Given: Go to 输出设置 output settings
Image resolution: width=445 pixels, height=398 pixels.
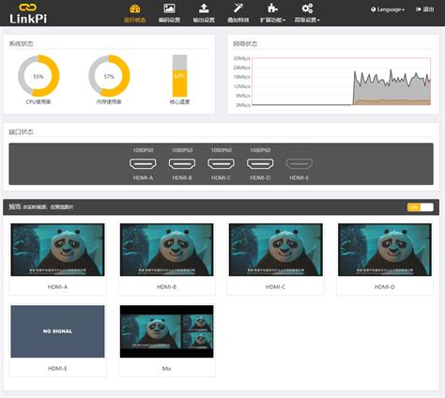Looking at the screenshot, I should pos(204,13).
